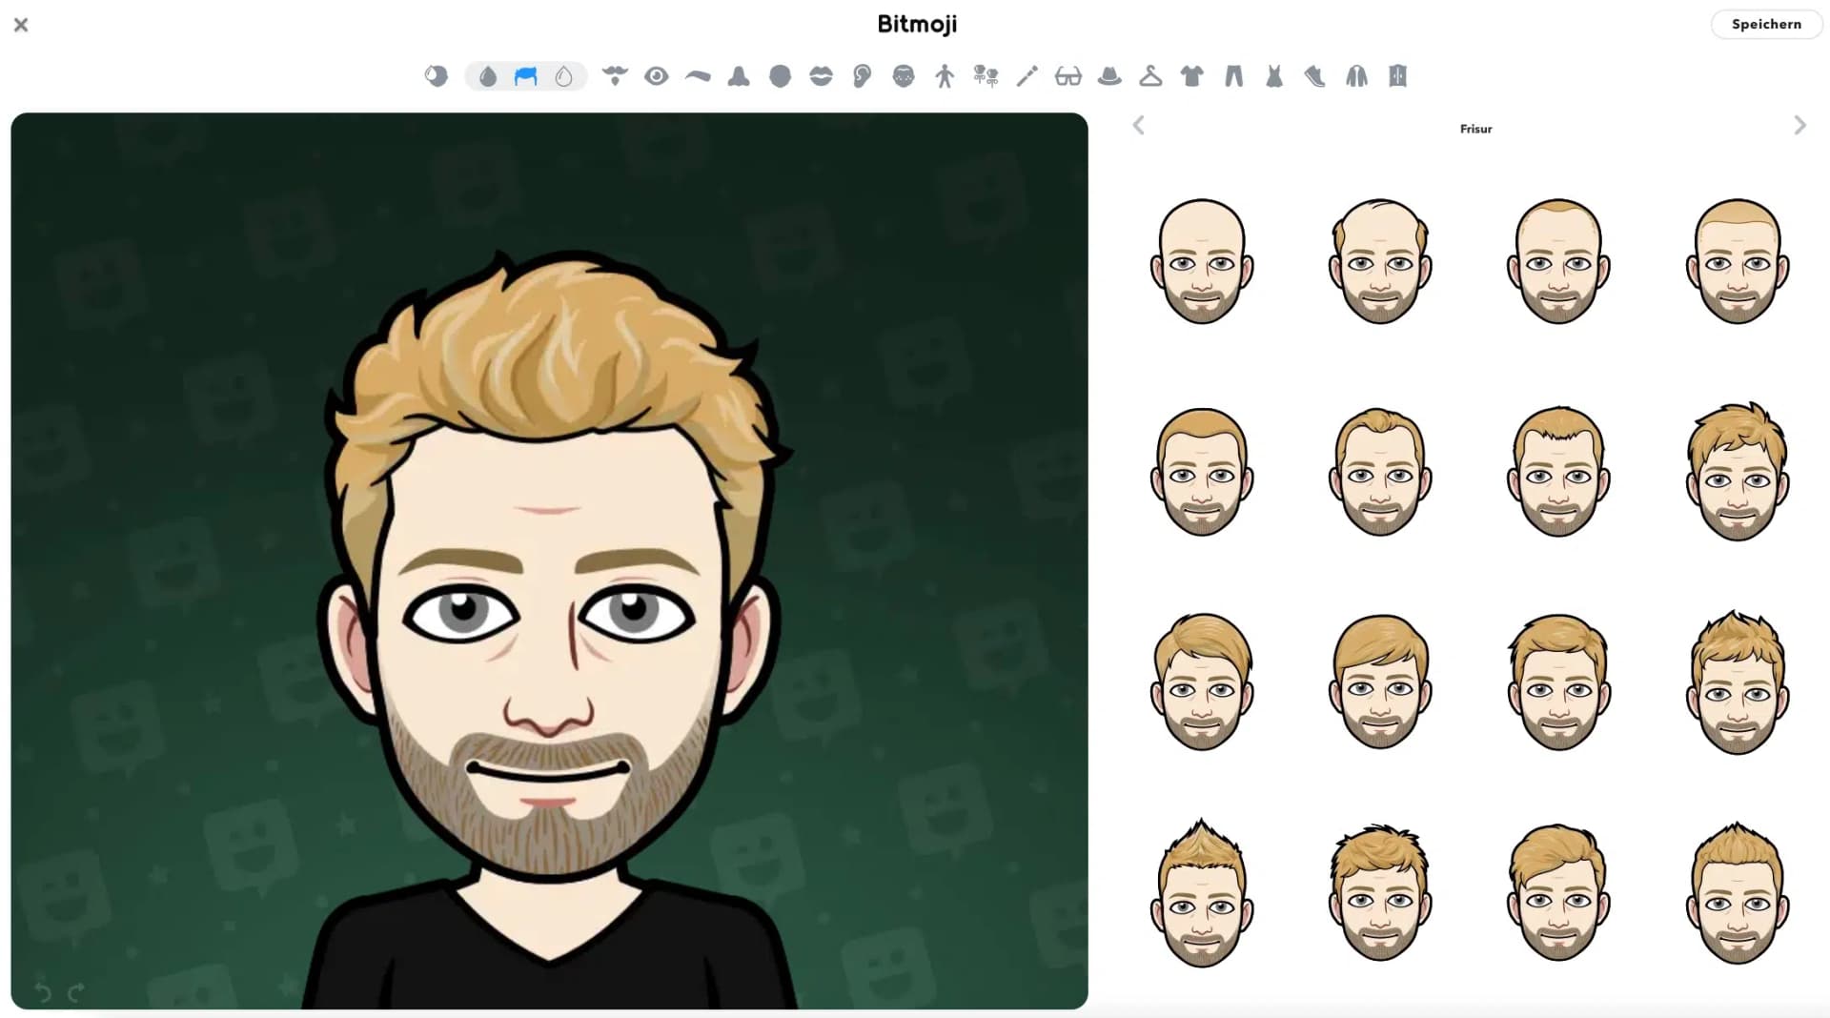The width and height of the screenshot is (1830, 1018).
Task: Select the shirt clothing icon
Action: pyautogui.click(x=1192, y=76)
